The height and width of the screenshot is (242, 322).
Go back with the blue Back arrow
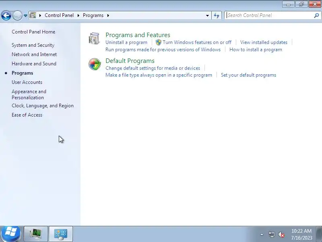click(6, 15)
